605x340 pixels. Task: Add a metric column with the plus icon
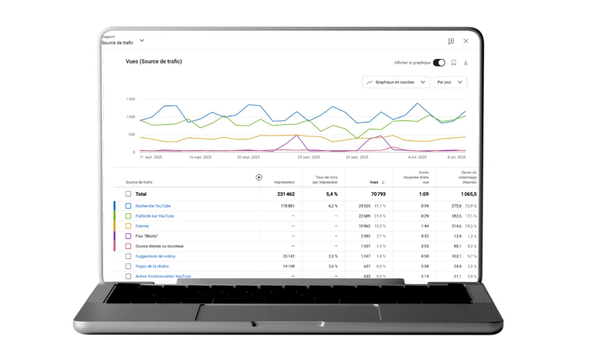[259, 177]
